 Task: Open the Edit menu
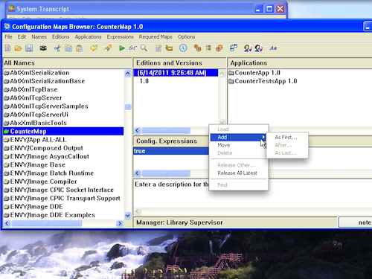pyautogui.click(x=22, y=36)
